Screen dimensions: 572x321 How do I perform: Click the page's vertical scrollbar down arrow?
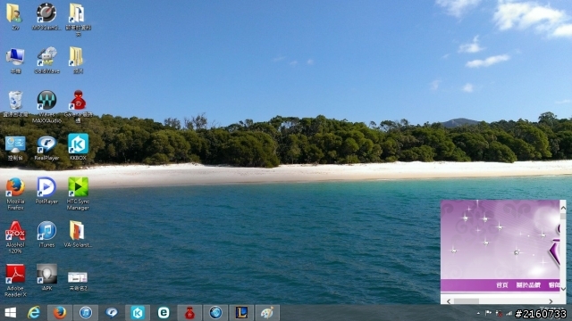click(563, 289)
